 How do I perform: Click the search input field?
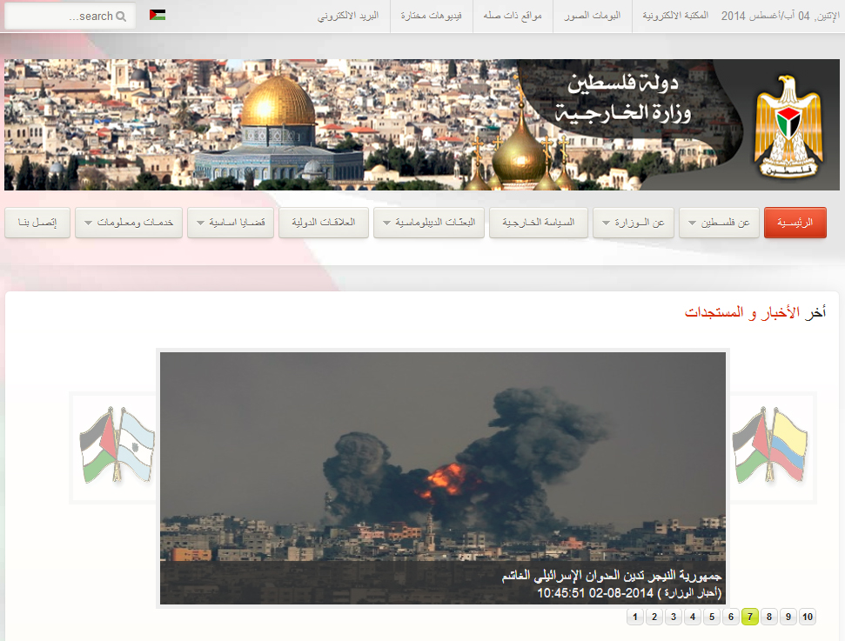click(x=70, y=17)
